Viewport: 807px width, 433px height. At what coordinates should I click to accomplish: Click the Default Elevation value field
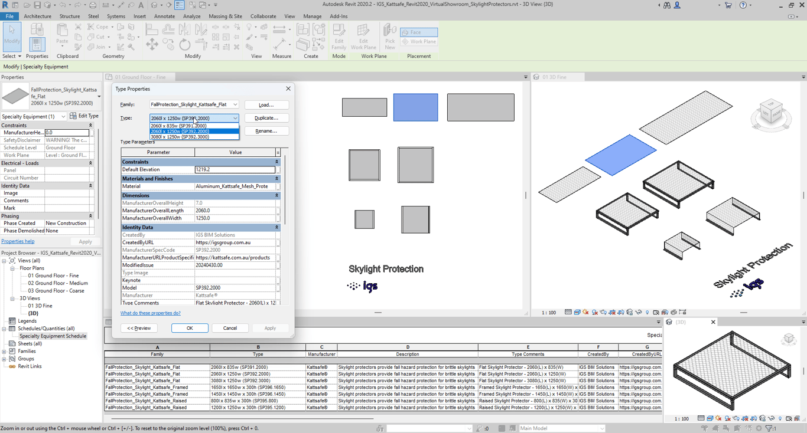pos(235,170)
